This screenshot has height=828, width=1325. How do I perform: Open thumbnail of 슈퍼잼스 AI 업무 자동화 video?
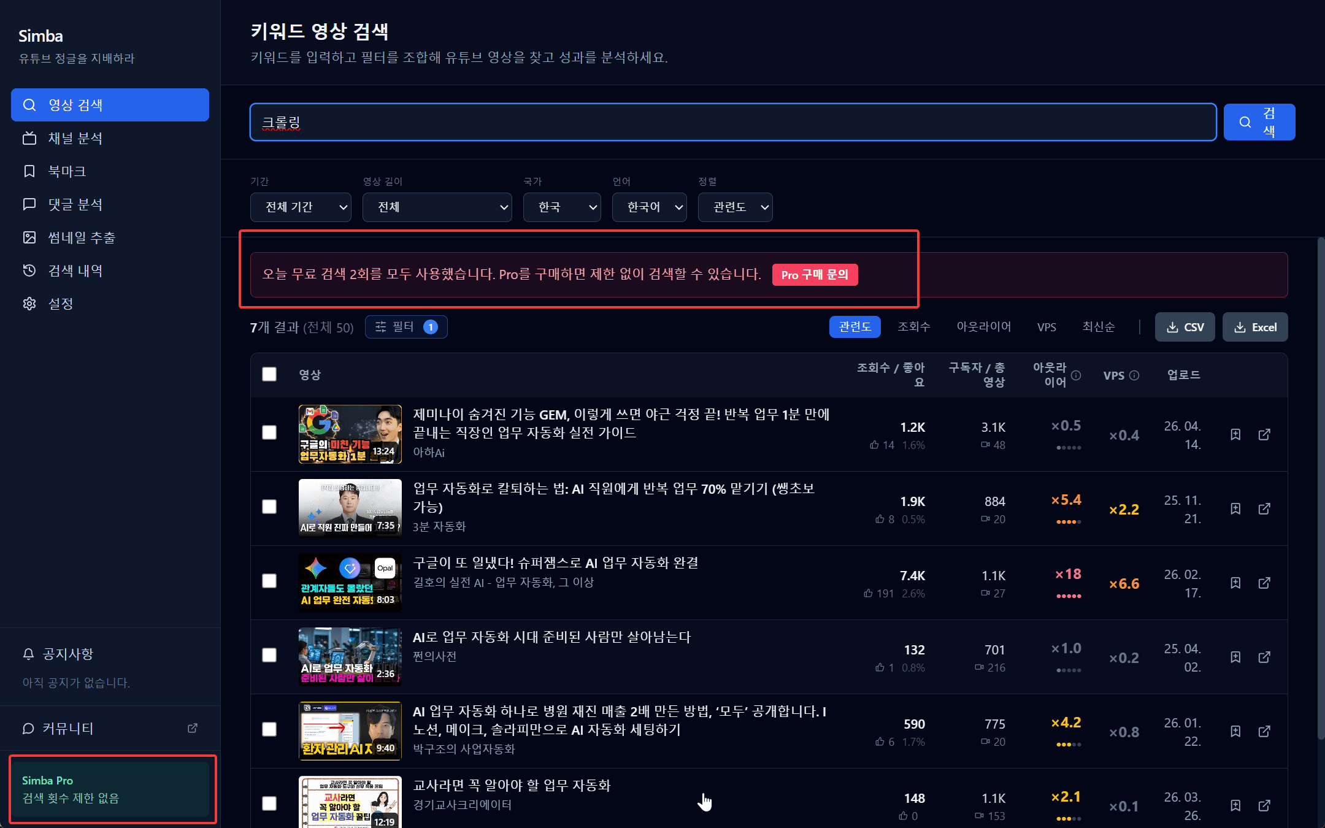pos(350,583)
